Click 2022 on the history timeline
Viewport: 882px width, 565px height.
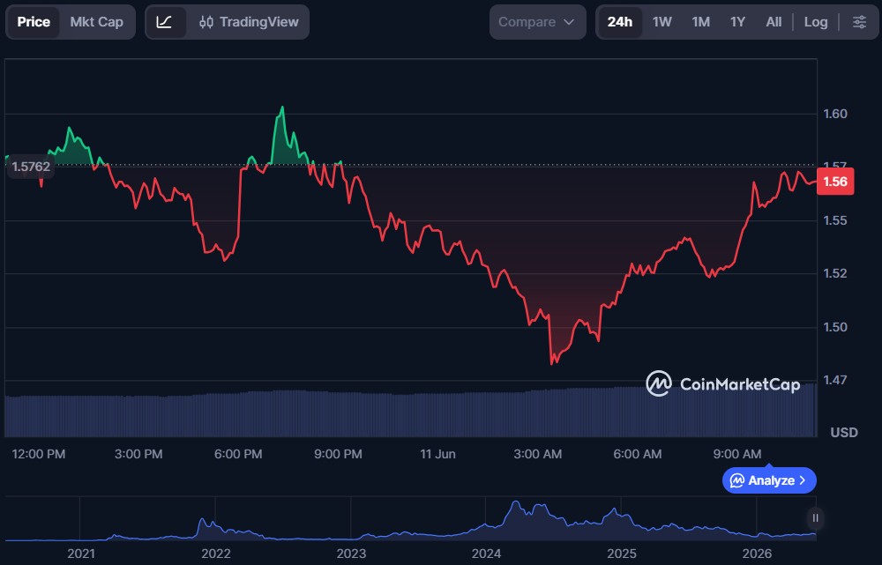pyautogui.click(x=216, y=554)
